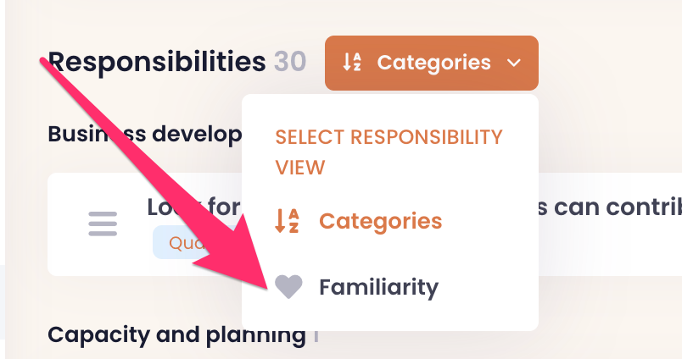Click the A-Z sort icon on the orange button
Image resolution: width=682 pixels, height=359 pixels.
352,63
